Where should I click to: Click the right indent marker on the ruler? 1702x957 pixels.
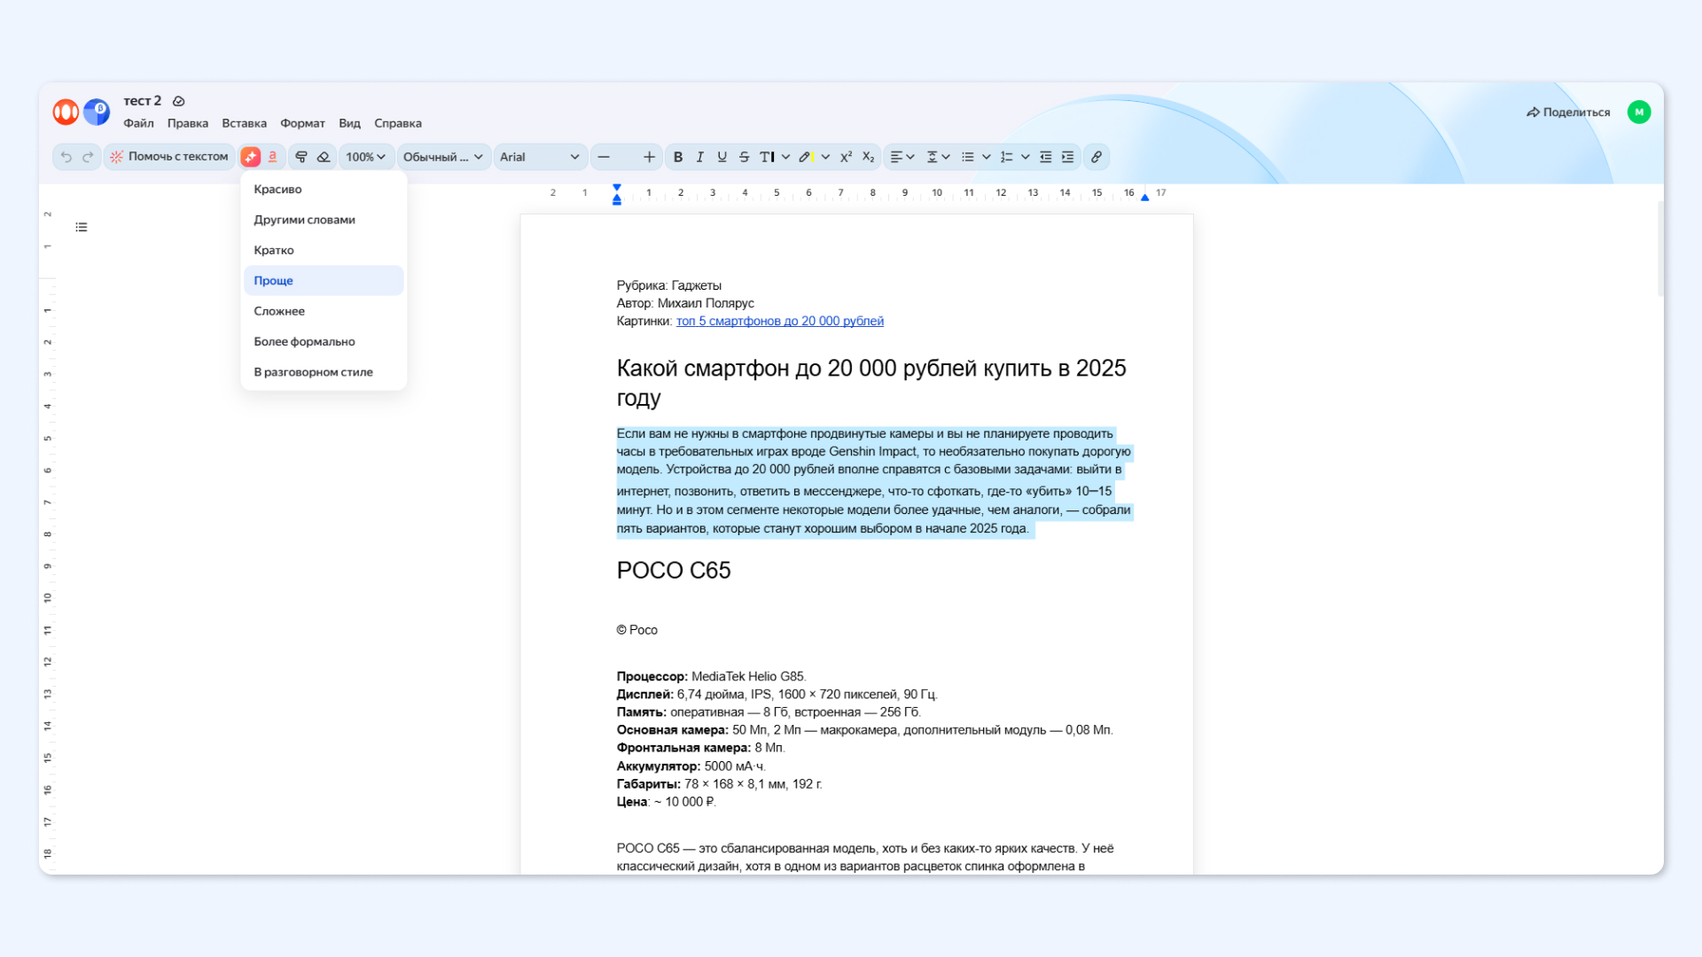(1145, 197)
